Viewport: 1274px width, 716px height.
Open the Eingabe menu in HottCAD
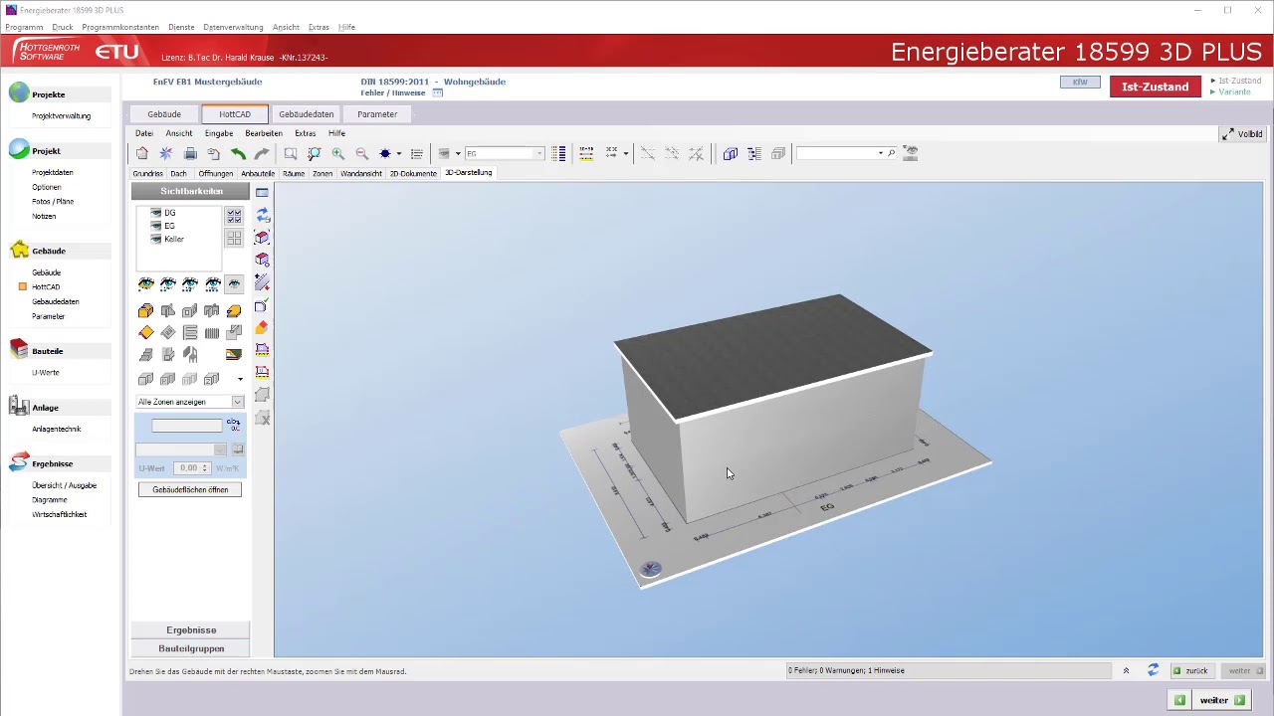(219, 133)
